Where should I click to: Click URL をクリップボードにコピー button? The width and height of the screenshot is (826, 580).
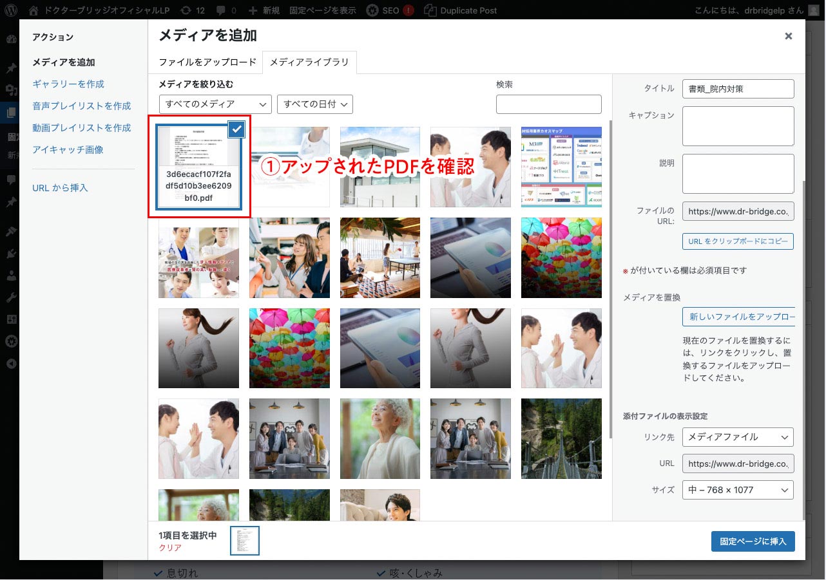click(738, 241)
